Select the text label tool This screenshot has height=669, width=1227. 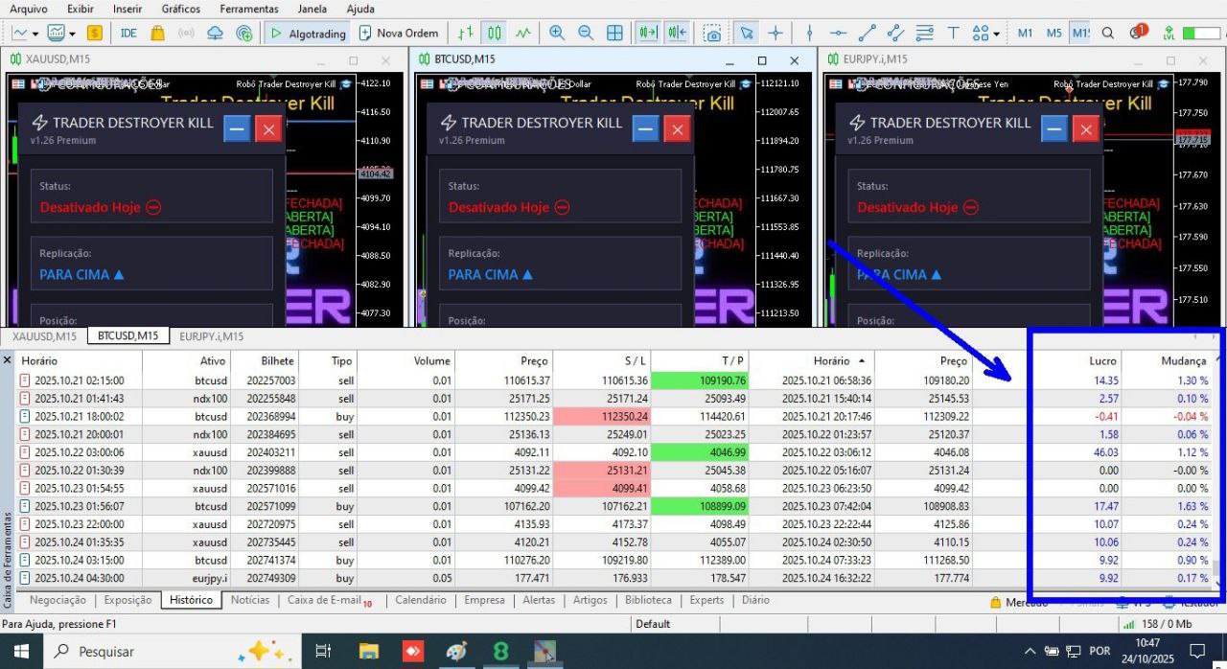[x=954, y=33]
